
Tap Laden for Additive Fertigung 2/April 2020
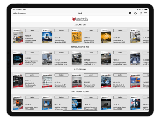[120, 97]
